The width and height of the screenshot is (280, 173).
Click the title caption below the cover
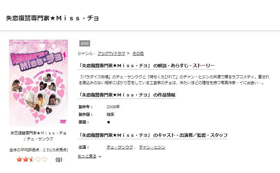(x=38, y=136)
